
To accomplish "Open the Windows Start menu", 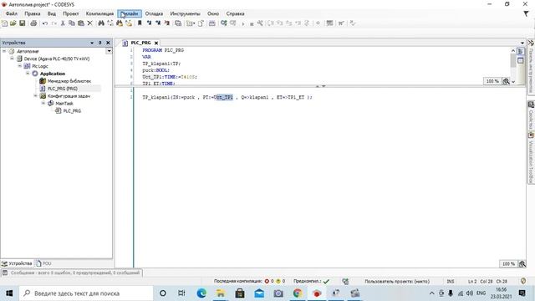I will coord(9,293).
